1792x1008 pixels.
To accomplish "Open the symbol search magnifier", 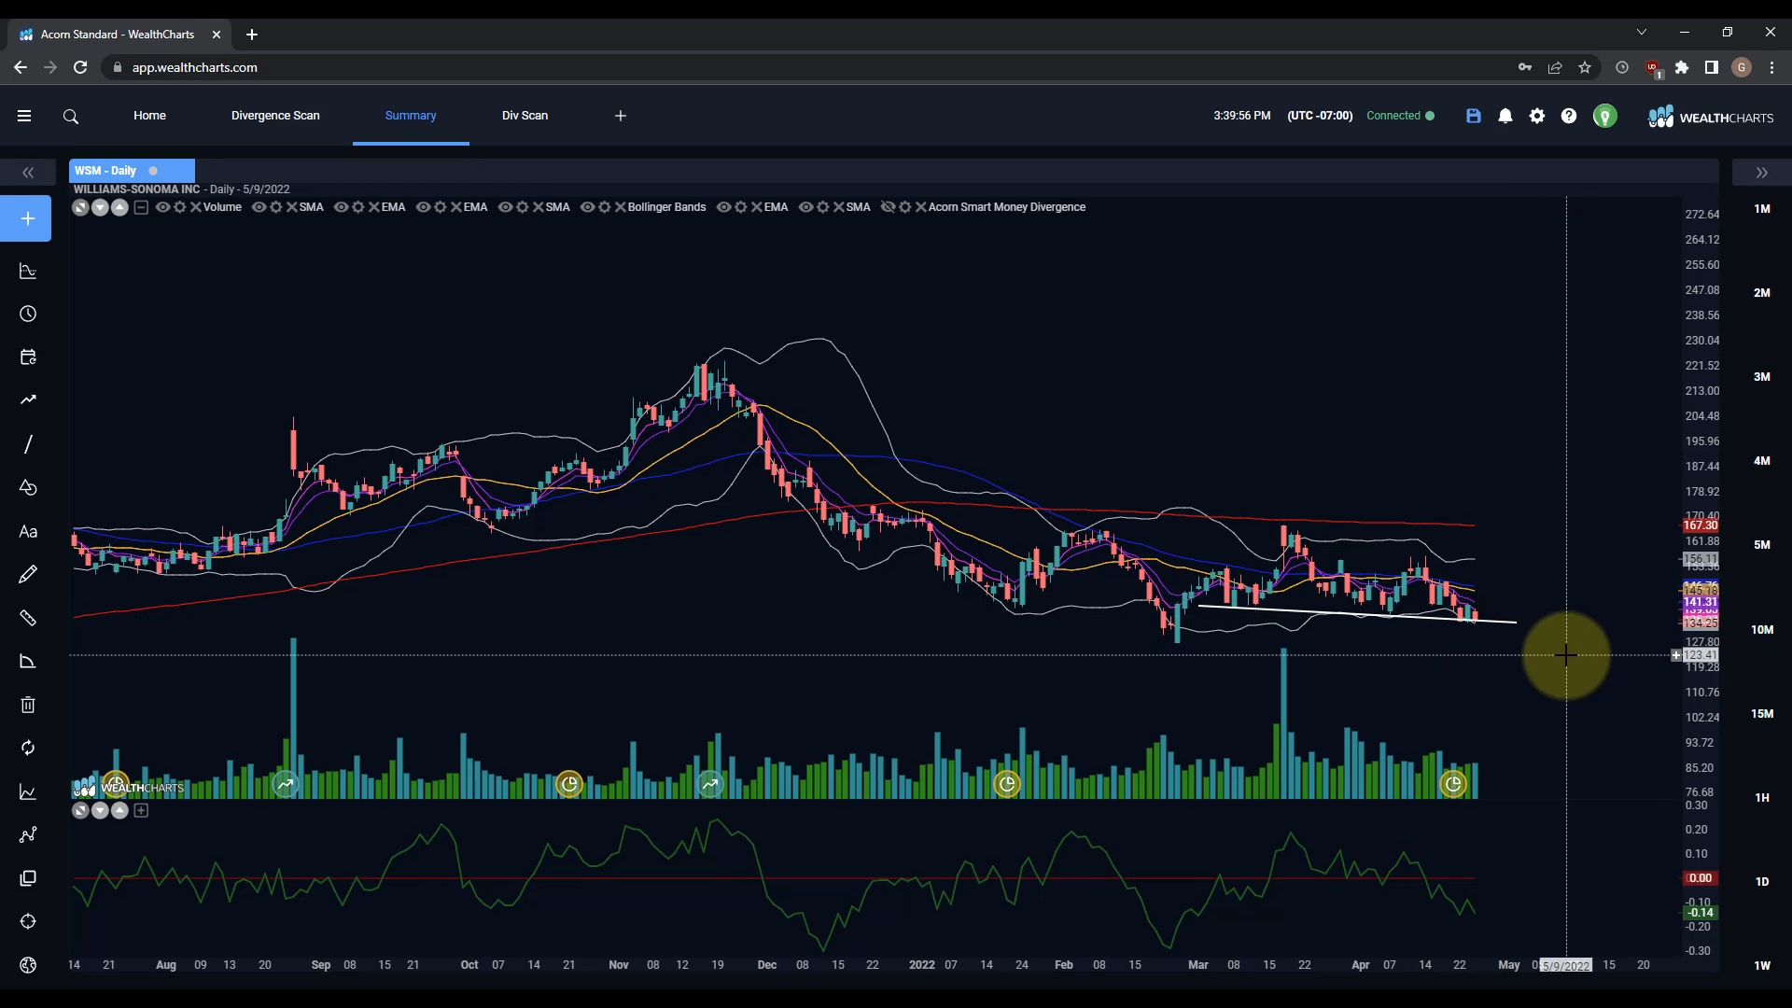I will 71,117.
